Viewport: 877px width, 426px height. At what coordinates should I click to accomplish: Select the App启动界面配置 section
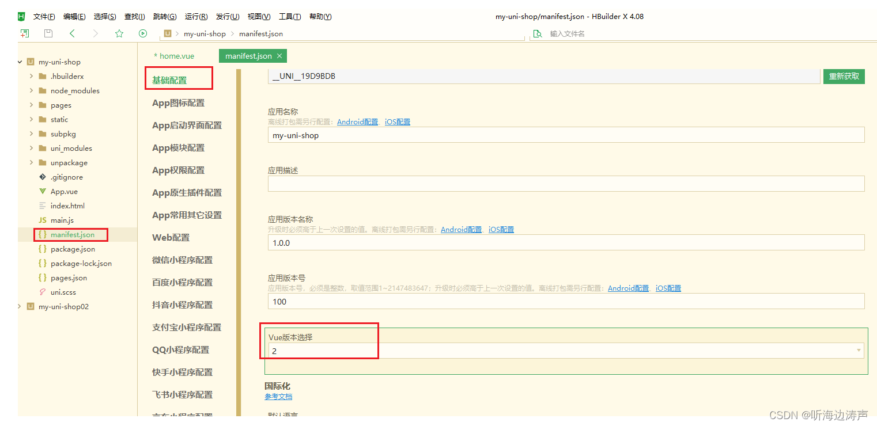click(x=187, y=125)
